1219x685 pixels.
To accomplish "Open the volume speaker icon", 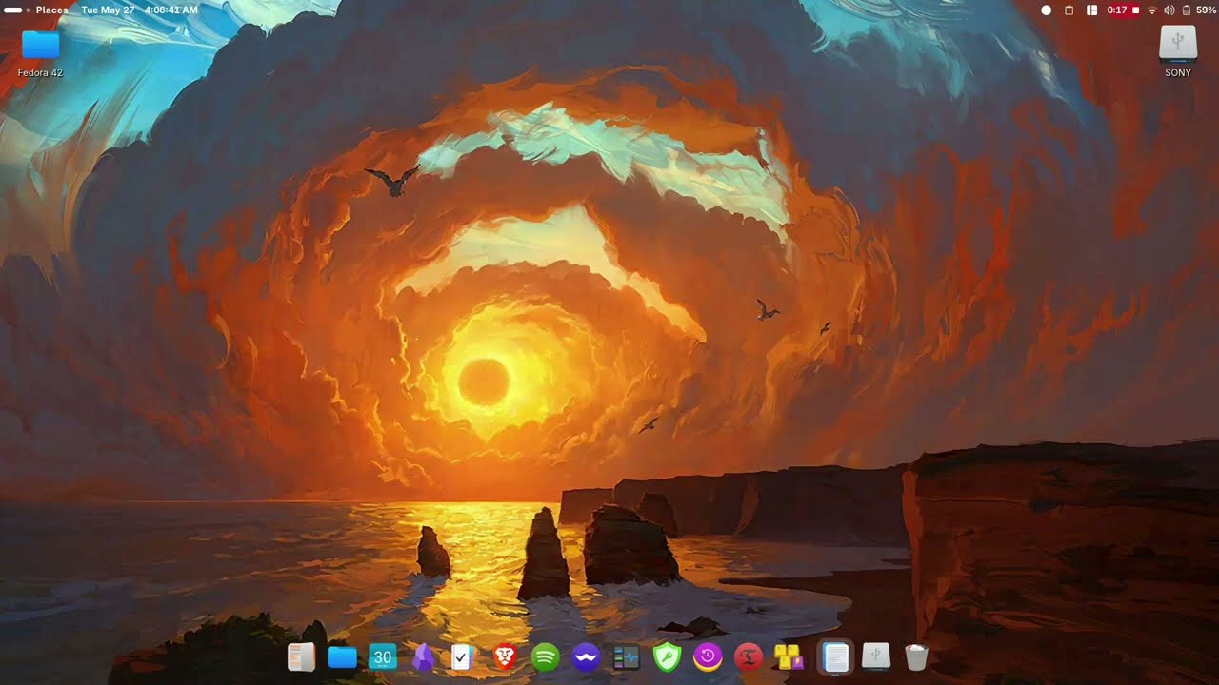I will point(1169,10).
